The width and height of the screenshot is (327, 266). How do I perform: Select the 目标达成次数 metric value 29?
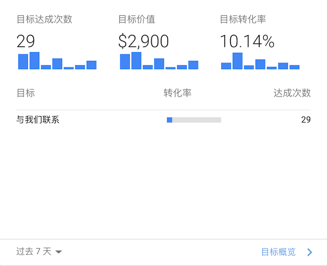[26, 41]
